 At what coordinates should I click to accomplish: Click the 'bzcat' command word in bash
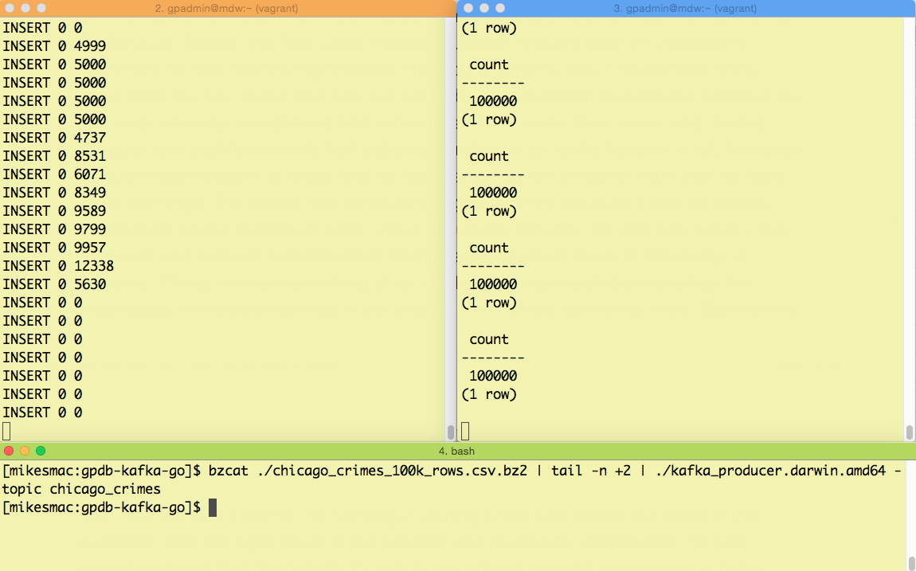(x=229, y=471)
